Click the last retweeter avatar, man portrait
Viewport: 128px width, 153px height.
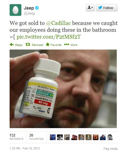pos(110,137)
